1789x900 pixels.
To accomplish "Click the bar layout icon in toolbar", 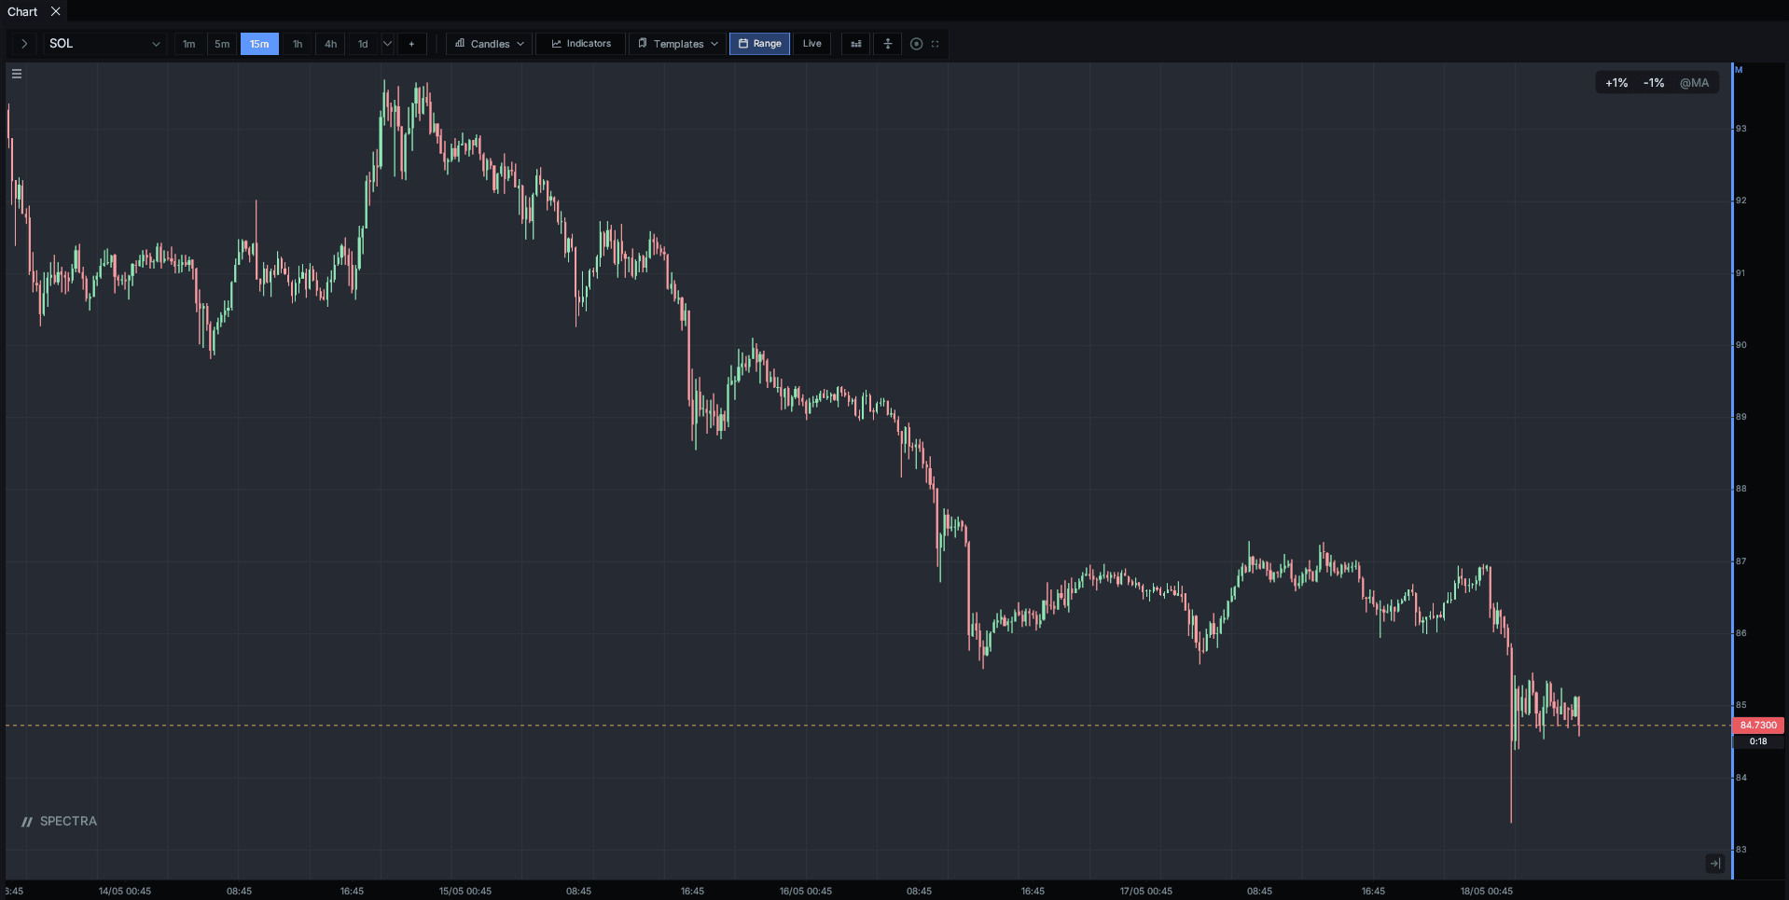I will coord(856,44).
